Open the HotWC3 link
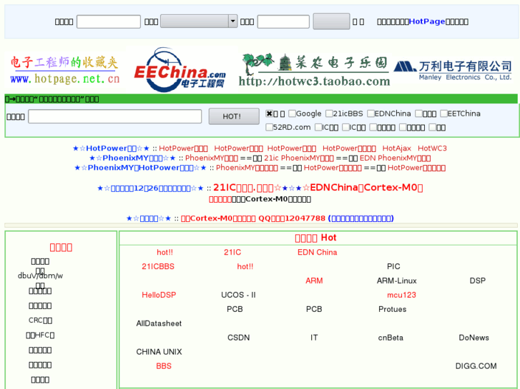Viewport: 520px width, 389px height. pyautogui.click(x=432, y=148)
